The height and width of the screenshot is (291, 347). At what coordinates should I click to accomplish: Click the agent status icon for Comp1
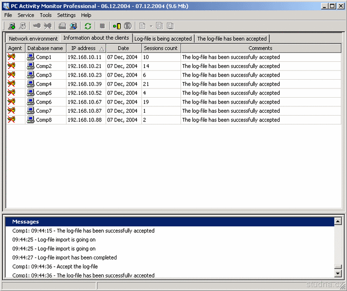pyautogui.click(x=12, y=57)
